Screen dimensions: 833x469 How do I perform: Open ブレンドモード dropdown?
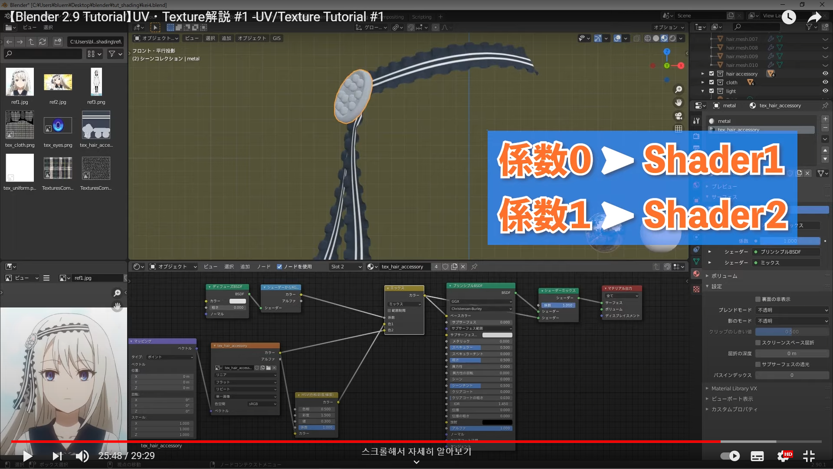(x=792, y=310)
